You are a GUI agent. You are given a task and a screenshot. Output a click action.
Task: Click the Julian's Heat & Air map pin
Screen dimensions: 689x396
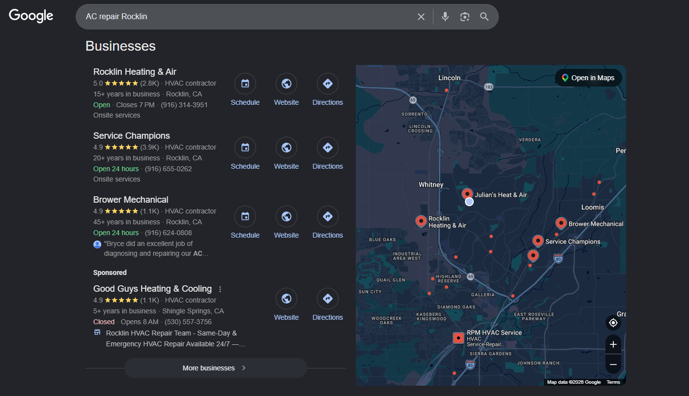(467, 194)
